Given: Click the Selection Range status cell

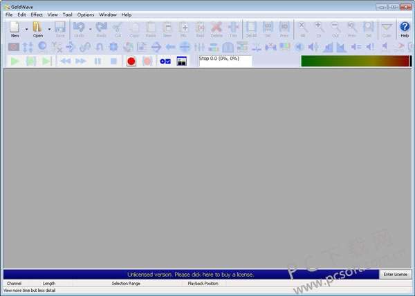Looking at the screenshot, I should point(126,284).
